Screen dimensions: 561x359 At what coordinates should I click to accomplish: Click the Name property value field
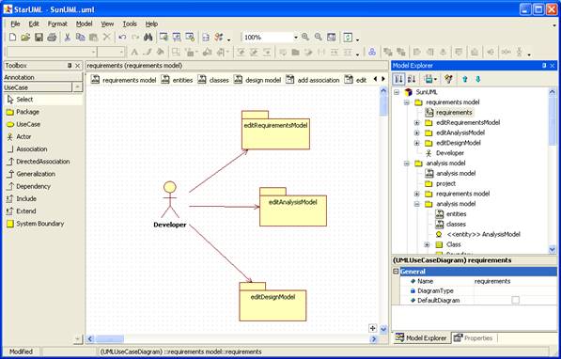(515, 281)
